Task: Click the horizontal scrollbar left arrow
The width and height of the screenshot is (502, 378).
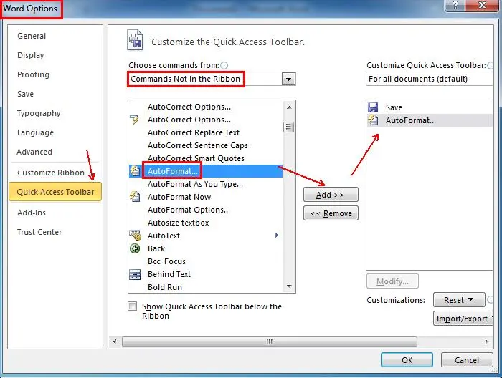Action: (x=115, y=341)
